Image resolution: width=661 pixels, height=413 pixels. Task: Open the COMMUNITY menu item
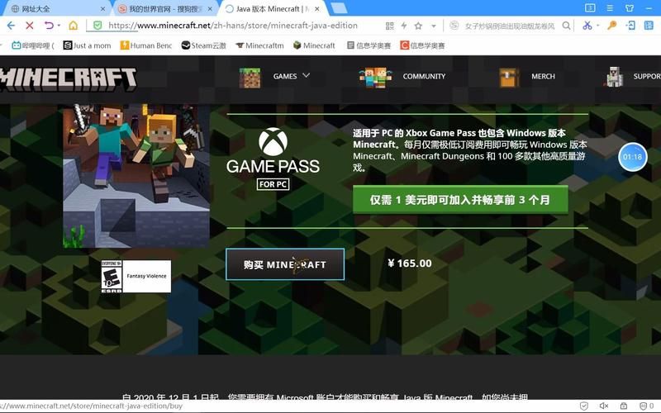424,76
